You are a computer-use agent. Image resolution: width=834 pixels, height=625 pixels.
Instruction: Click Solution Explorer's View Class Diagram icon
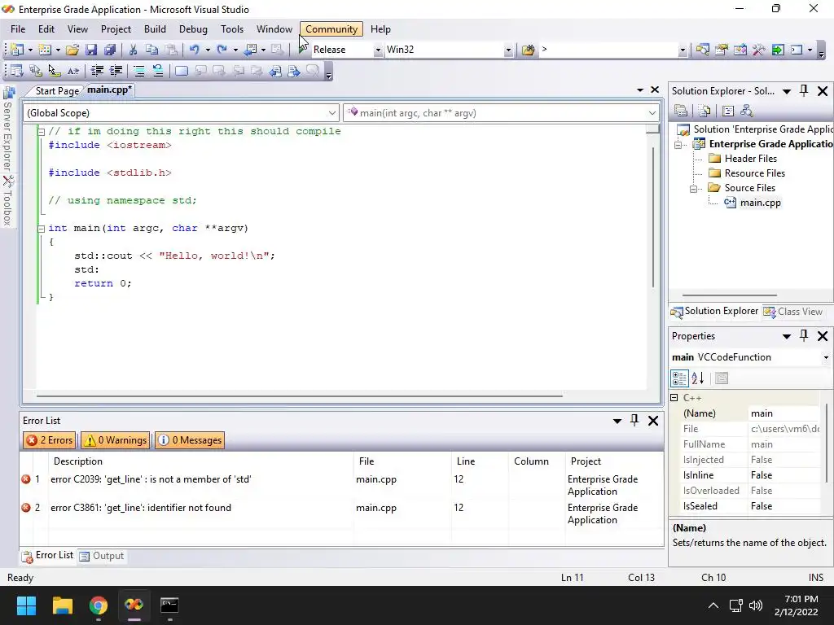[x=747, y=111]
